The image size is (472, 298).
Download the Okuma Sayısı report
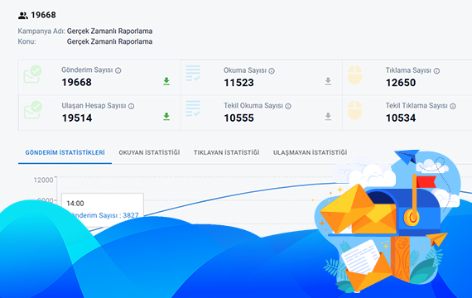click(x=328, y=81)
